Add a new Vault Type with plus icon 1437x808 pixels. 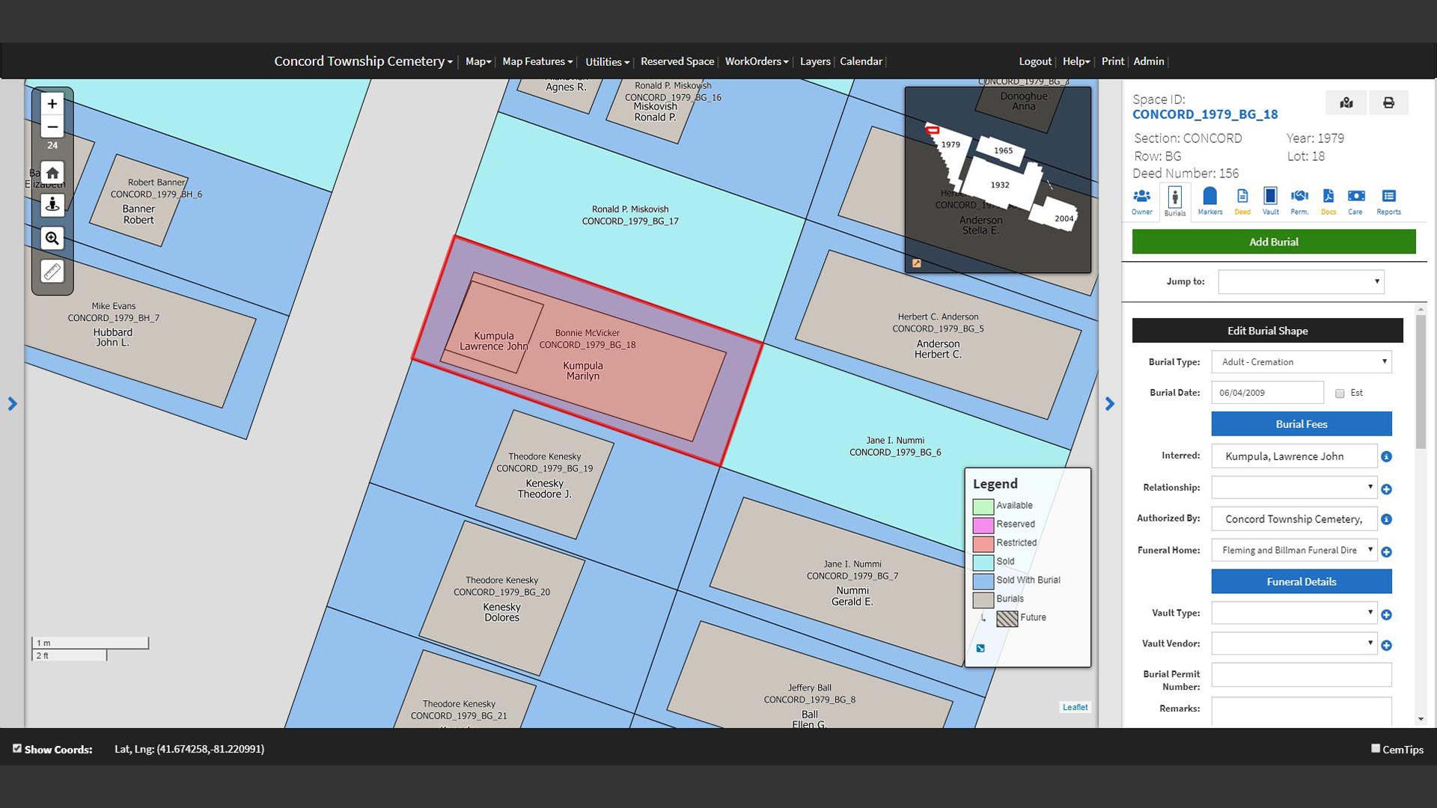[x=1386, y=615]
